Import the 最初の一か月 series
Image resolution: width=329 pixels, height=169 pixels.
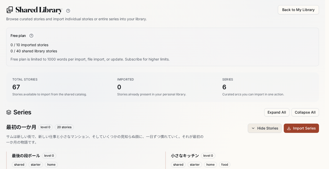pyautogui.click(x=301, y=128)
